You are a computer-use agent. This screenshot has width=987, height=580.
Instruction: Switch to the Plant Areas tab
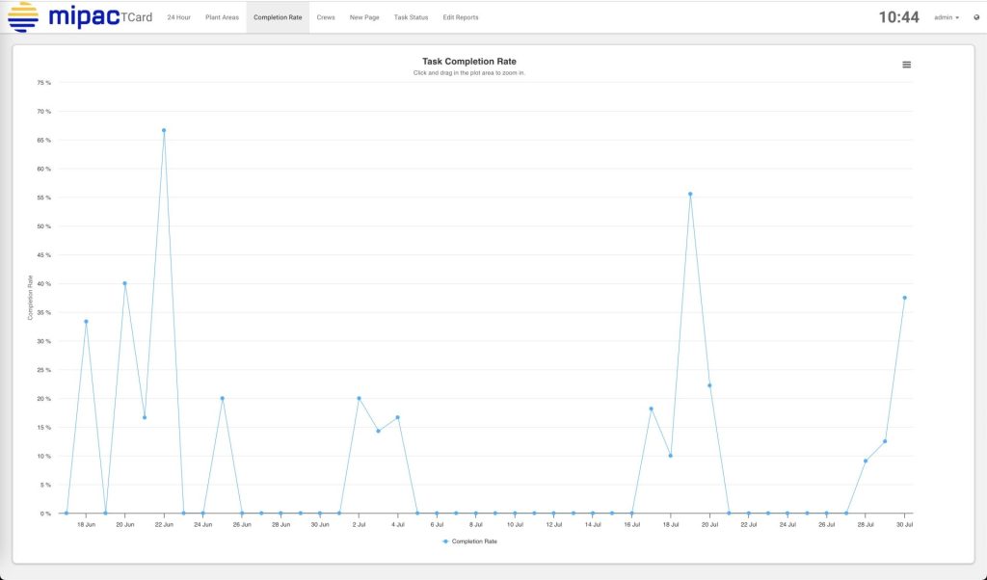click(222, 17)
